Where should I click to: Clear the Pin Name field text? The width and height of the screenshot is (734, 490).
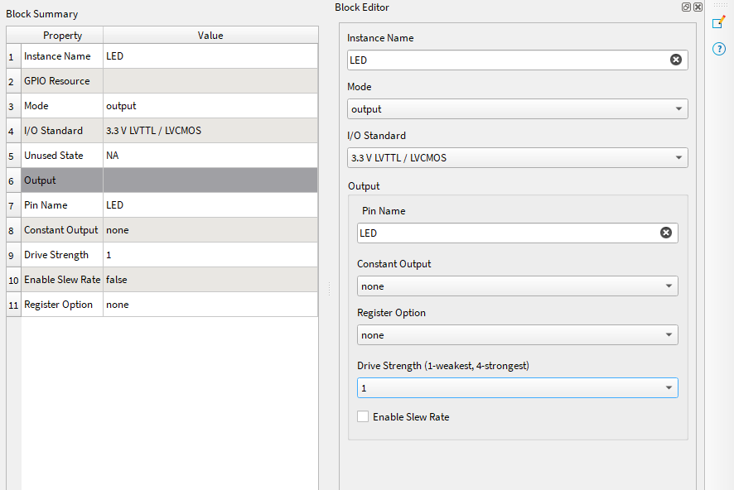(666, 233)
